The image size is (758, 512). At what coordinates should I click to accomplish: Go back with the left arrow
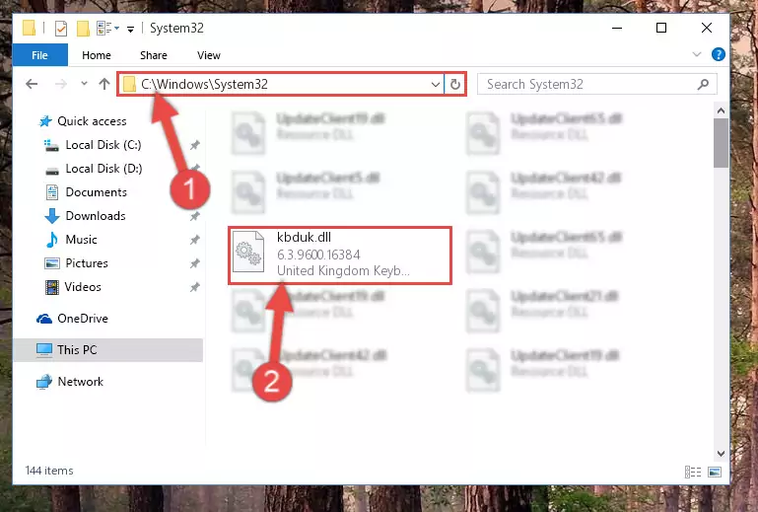[32, 84]
